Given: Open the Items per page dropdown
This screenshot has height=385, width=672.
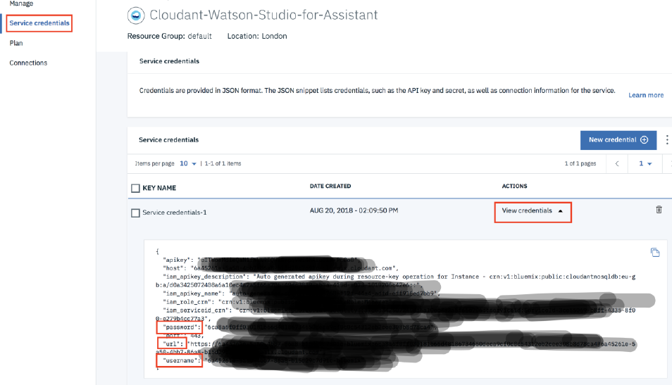Looking at the screenshot, I should click(187, 163).
